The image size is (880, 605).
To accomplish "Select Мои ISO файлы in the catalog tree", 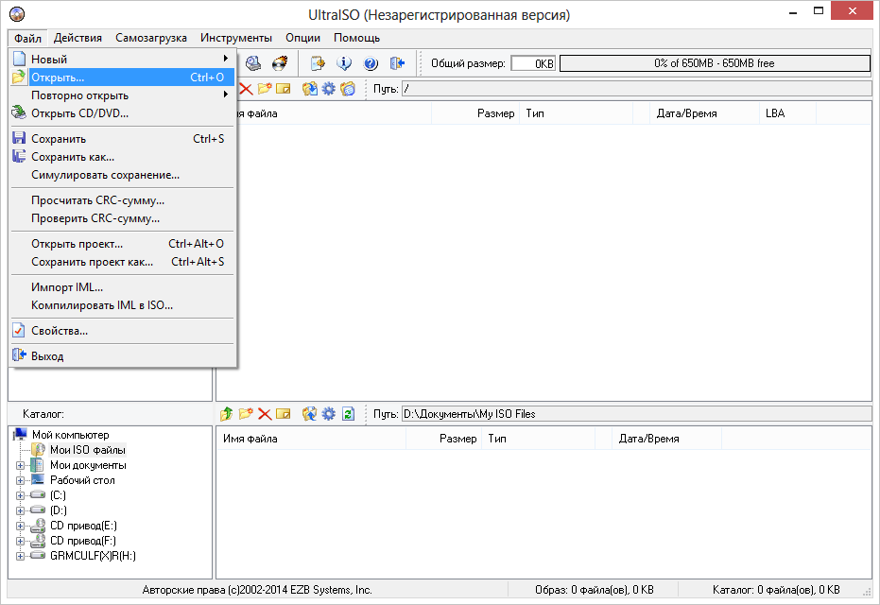I will coord(88,450).
